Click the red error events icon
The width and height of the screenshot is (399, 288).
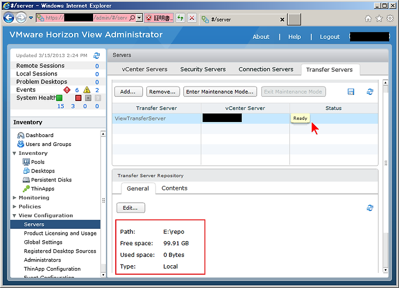point(67,90)
